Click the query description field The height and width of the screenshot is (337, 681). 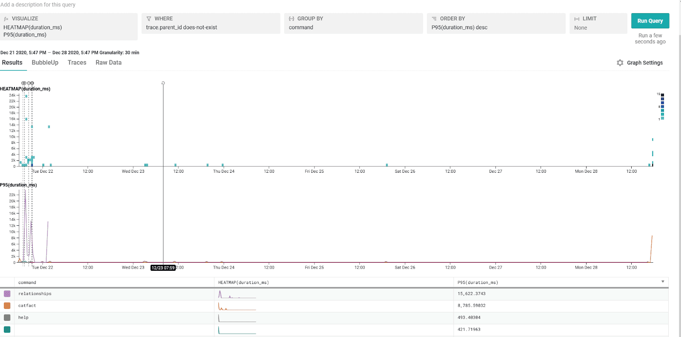point(38,5)
